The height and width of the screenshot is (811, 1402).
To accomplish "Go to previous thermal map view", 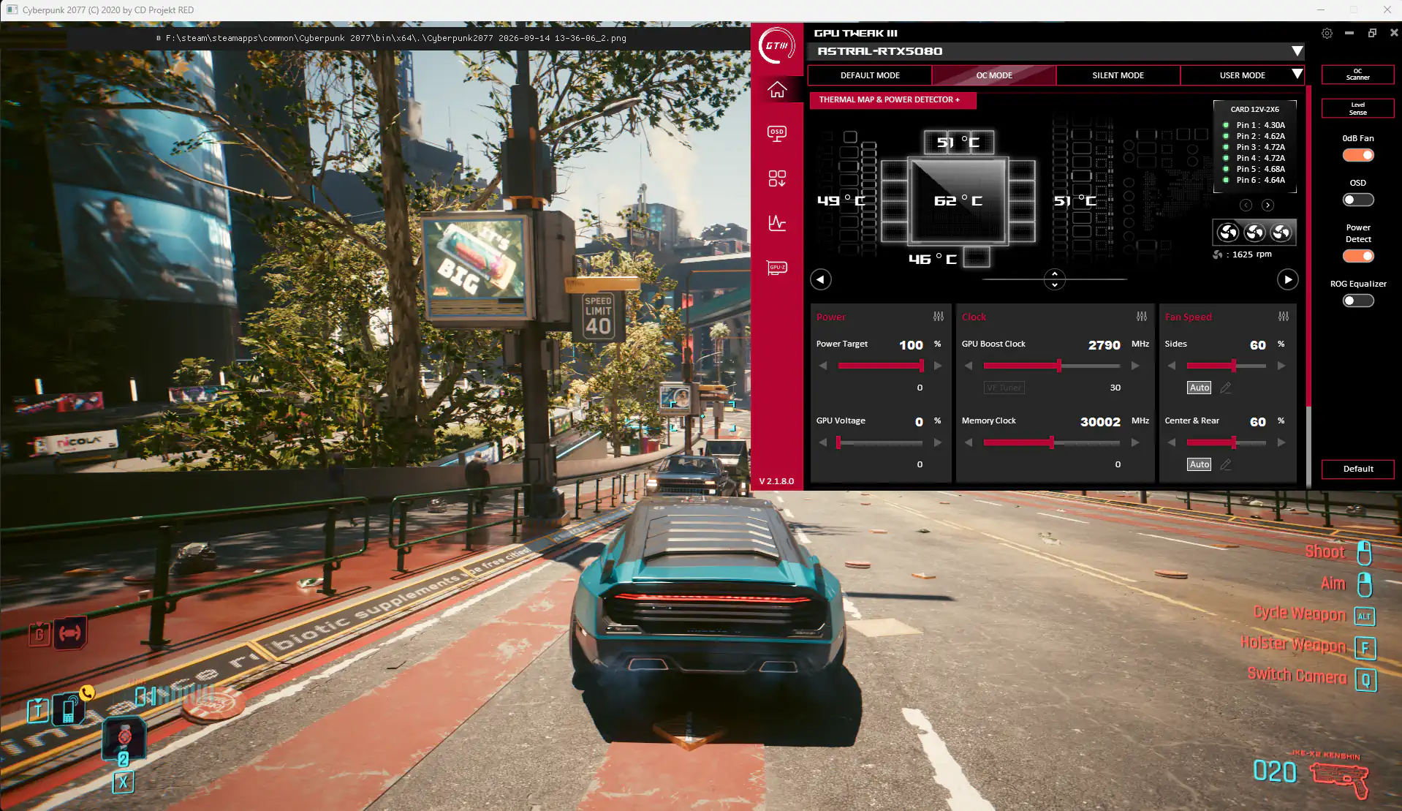I will pos(821,279).
